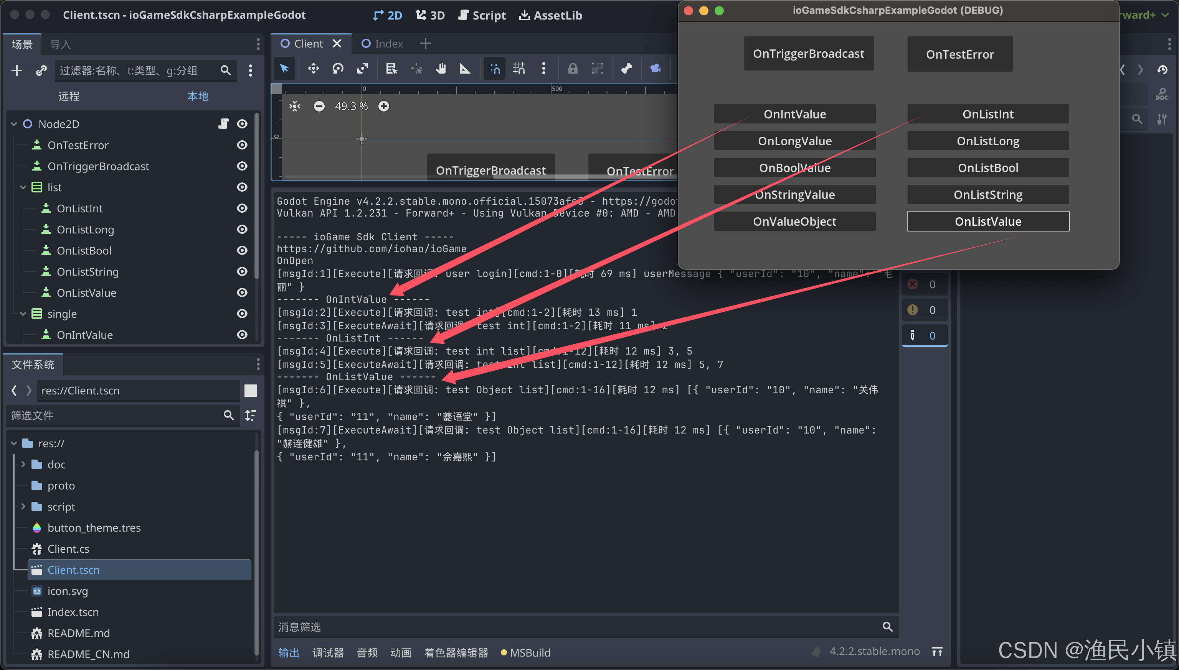Viewport: 1179px width, 670px height.
Task: Enable the Ruler measurement mode
Action: coord(465,68)
